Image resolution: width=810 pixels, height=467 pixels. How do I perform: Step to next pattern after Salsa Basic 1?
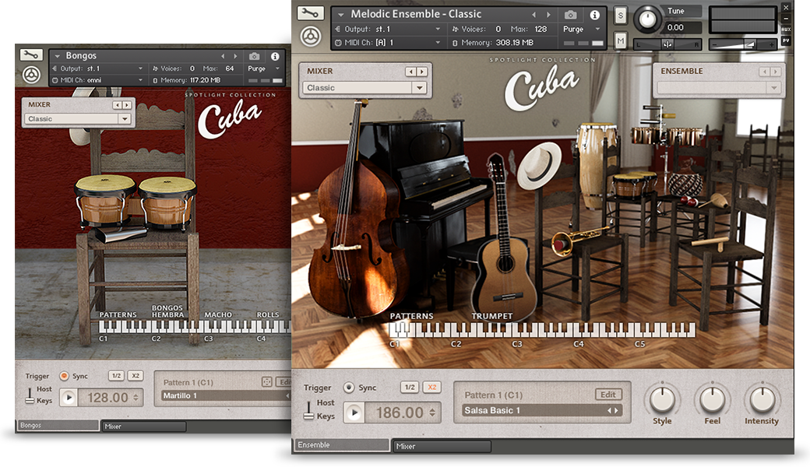pyautogui.click(x=616, y=411)
